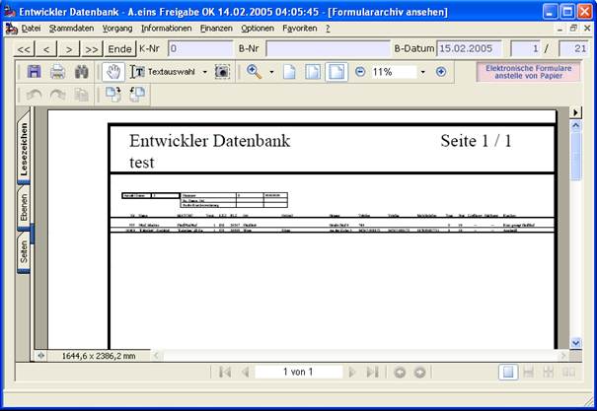Rotate the page clockwise

113,95
